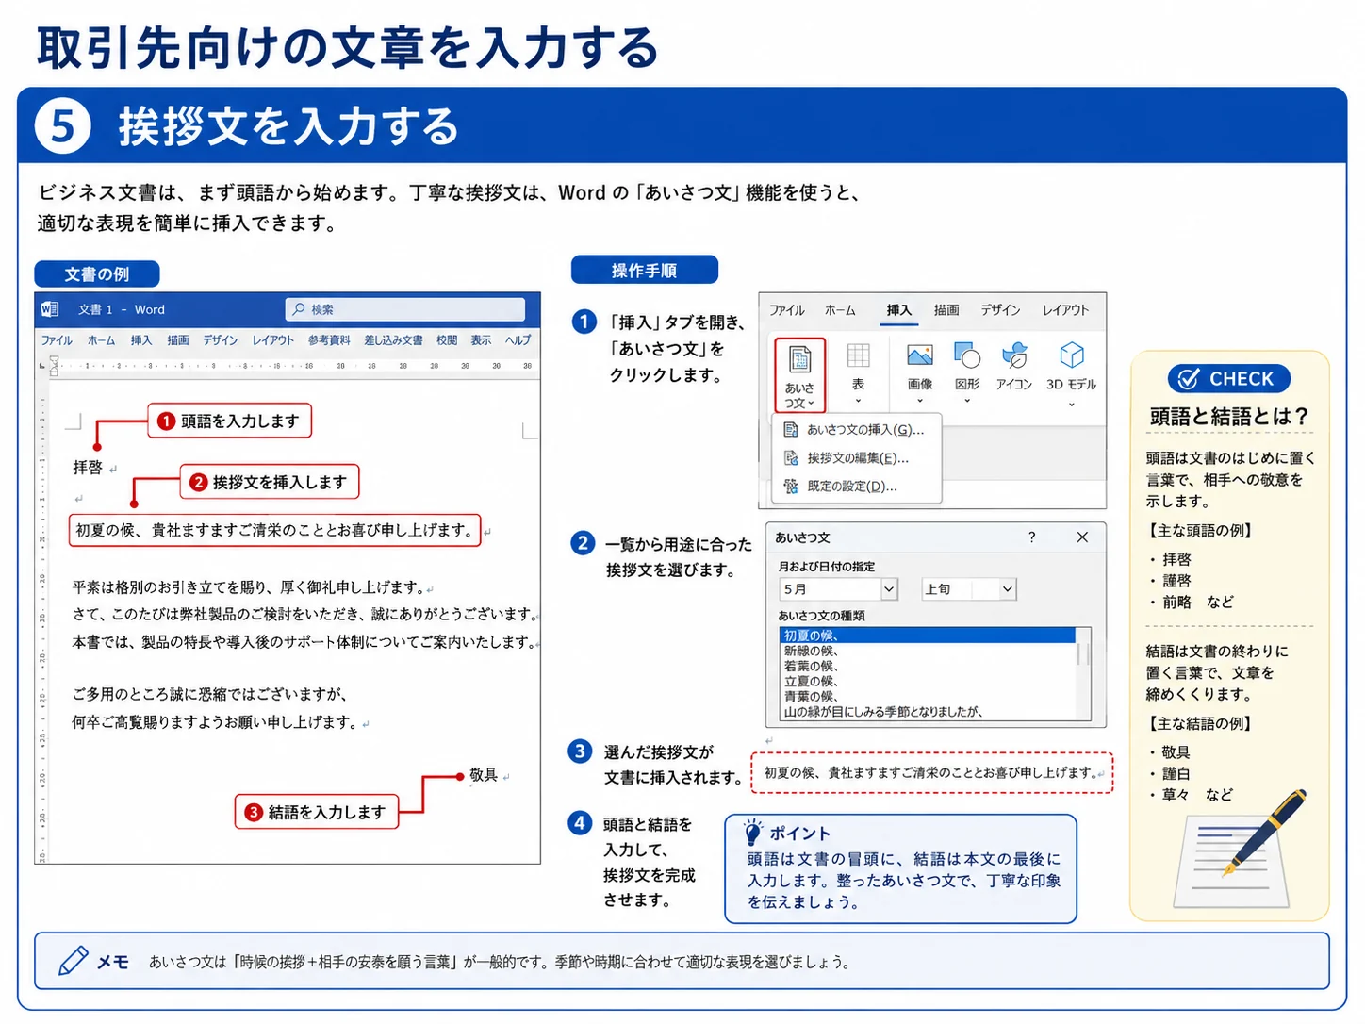Screen dimensions: 1365x1024
Task: Choose 挨拶文の編集(E)... menu entry
Action: (854, 458)
